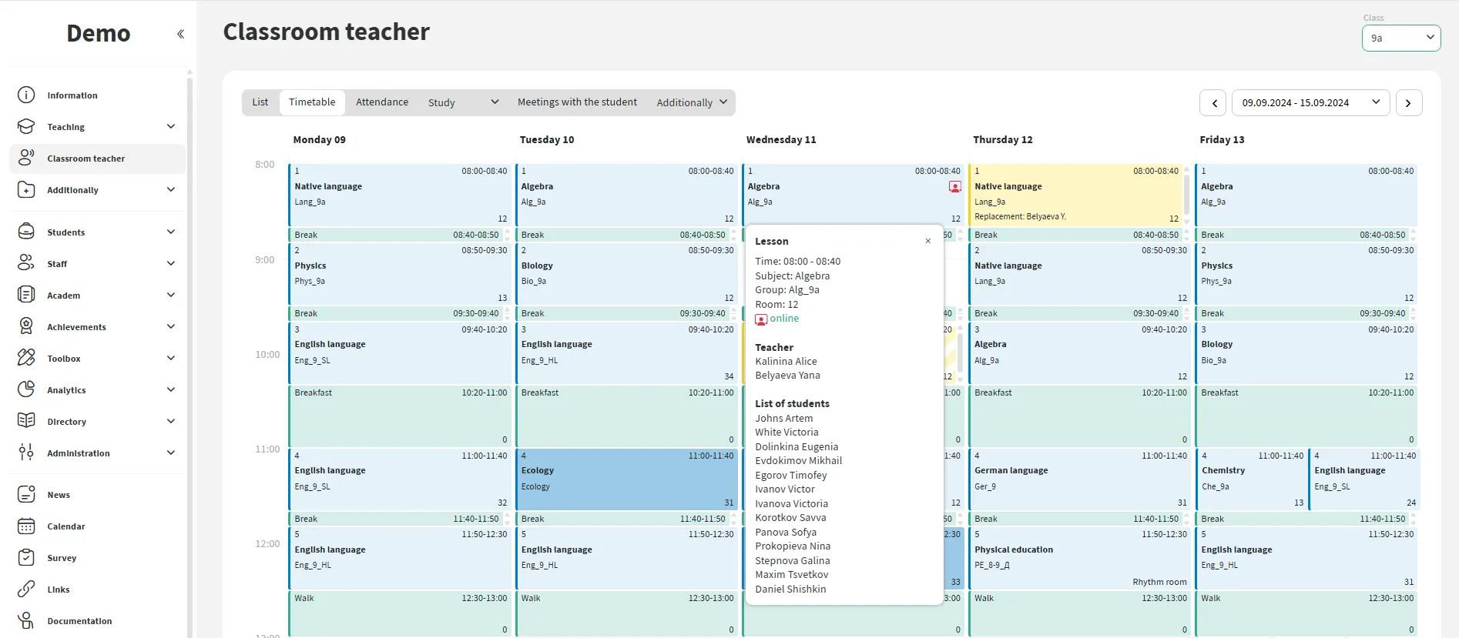This screenshot has width=1459, height=638.
Task: Go to the previous week
Action: 1214,103
